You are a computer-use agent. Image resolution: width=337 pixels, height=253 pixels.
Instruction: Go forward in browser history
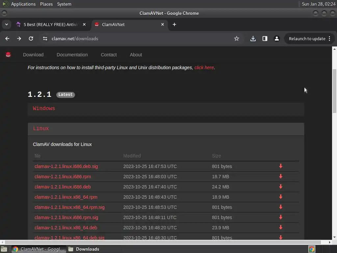[19, 39]
